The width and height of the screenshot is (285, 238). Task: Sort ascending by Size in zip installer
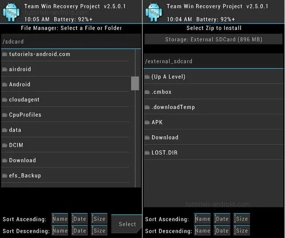pos(241,218)
